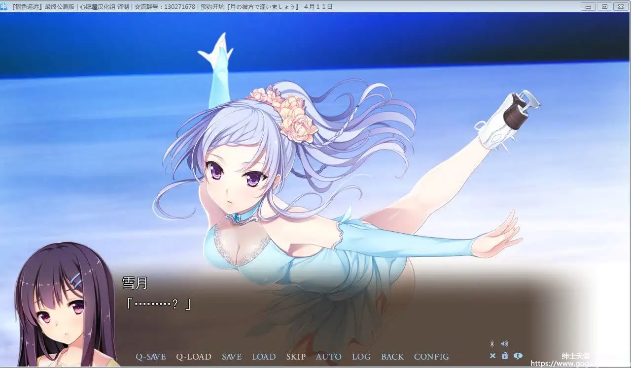Open the LOAD screen

click(x=264, y=357)
